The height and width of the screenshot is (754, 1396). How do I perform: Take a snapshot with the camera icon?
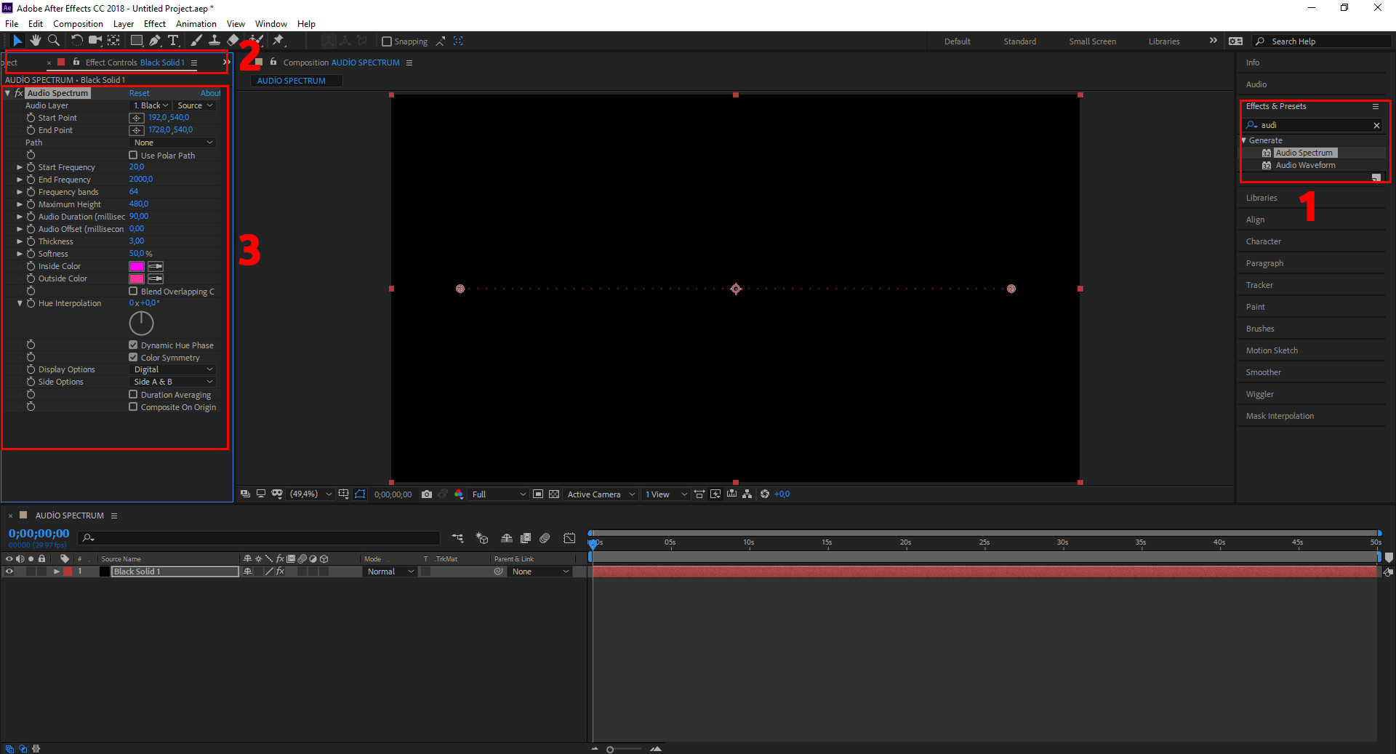coord(427,494)
